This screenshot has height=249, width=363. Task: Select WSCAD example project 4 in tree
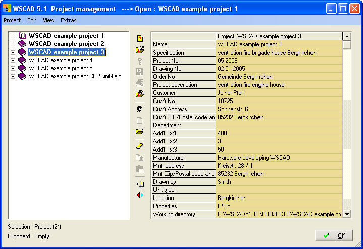61,60
